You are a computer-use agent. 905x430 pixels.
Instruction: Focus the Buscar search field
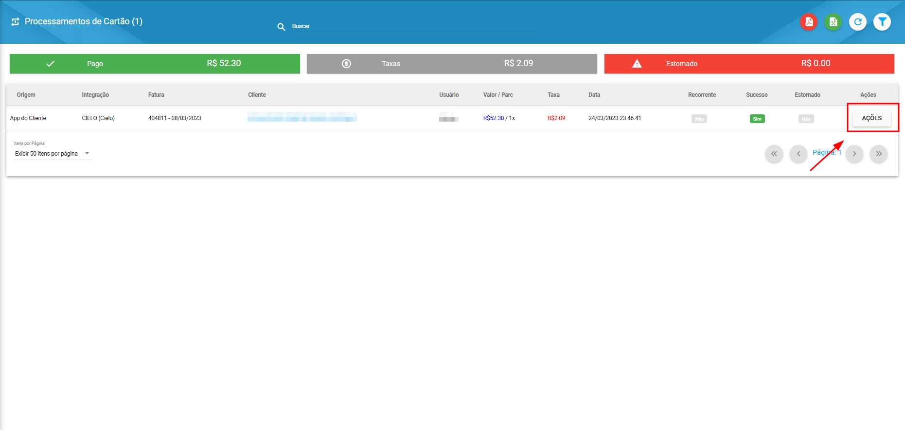click(x=416, y=26)
